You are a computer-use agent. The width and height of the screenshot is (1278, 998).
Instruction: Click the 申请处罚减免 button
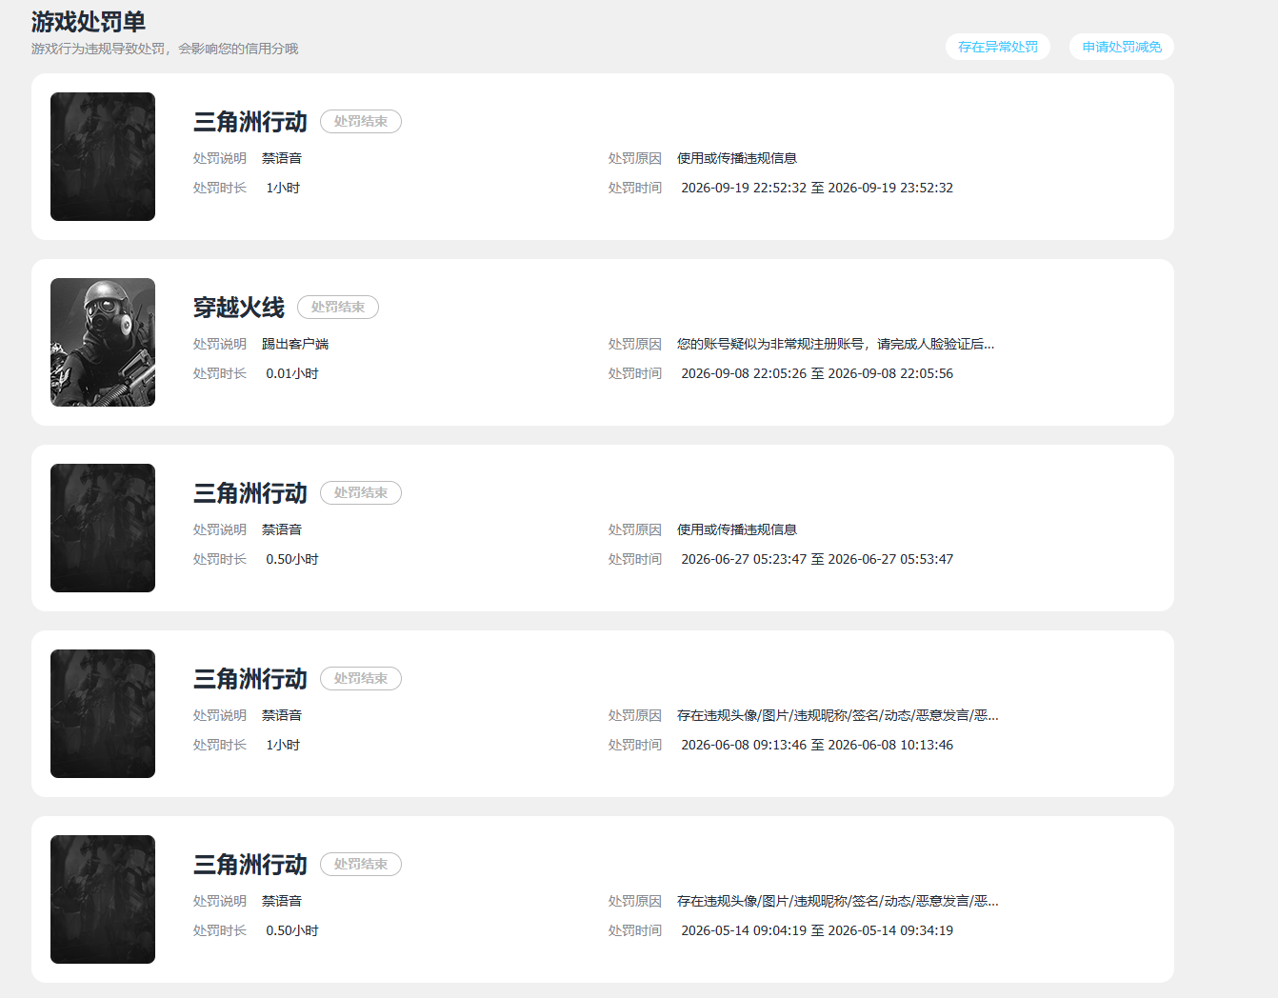click(x=1122, y=47)
